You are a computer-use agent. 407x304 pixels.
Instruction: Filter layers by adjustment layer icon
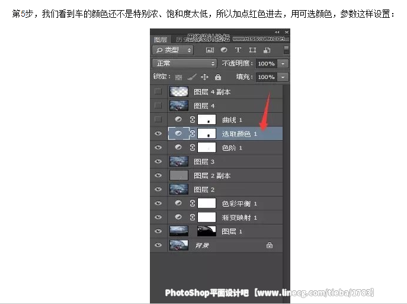click(x=224, y=50)
